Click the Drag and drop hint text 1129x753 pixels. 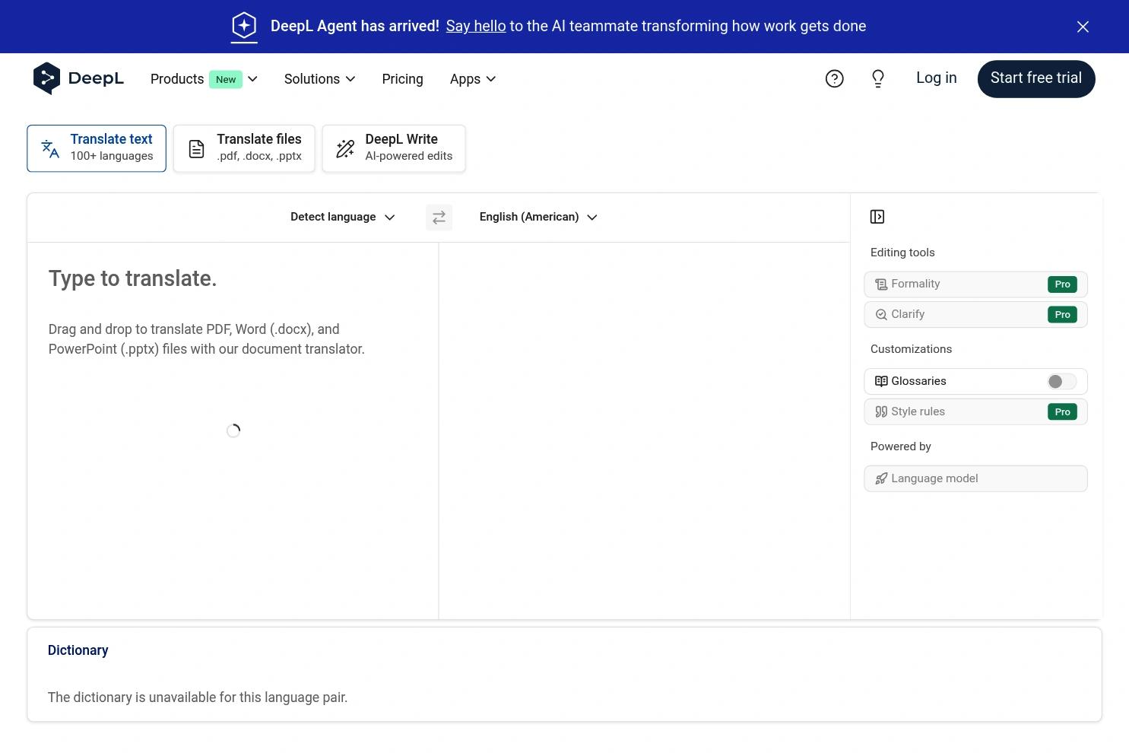coord(207,339)
